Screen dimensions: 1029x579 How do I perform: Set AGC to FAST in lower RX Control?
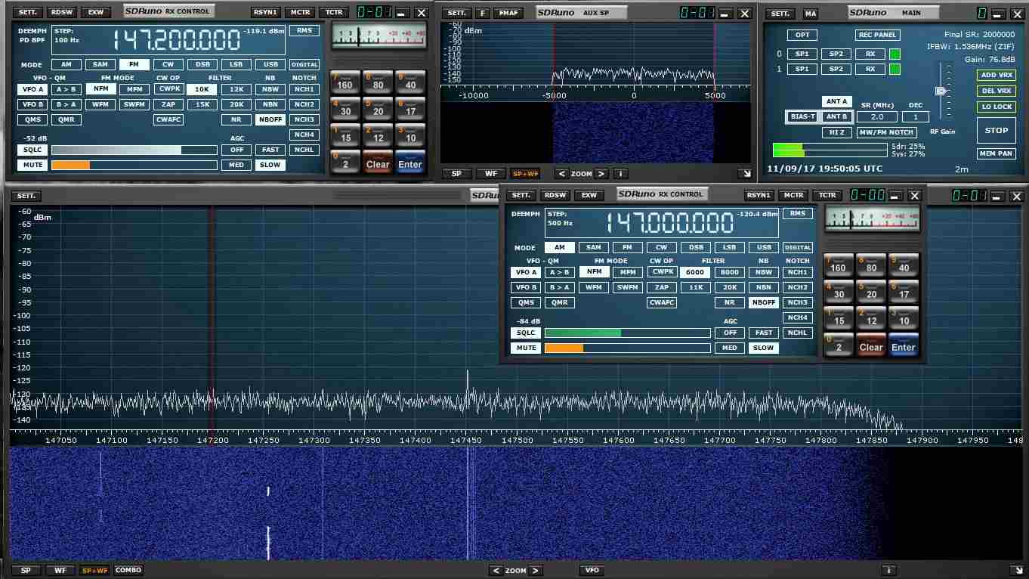(763, 333)
